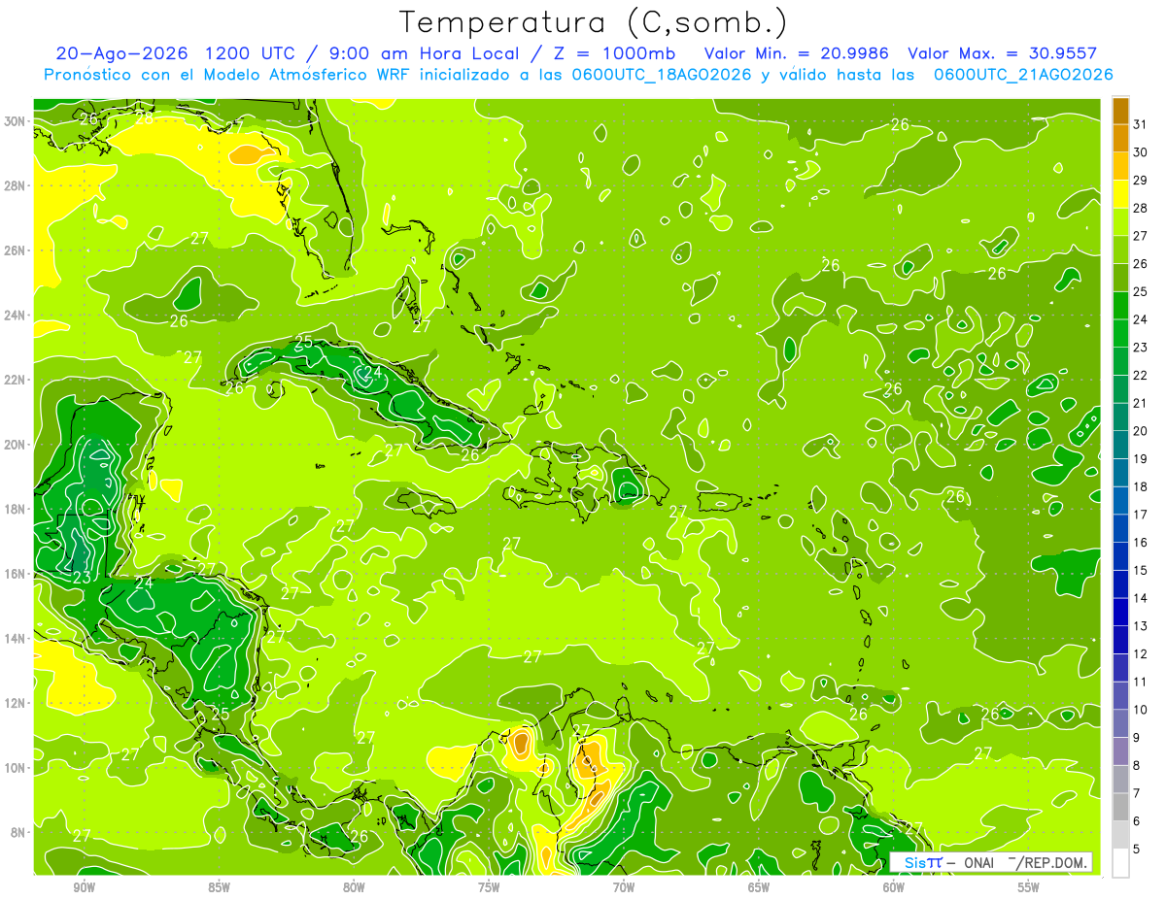The image size is (1166, 900).
Task: Click the white swatch below legend value 5
Action: click(1120, 863)
